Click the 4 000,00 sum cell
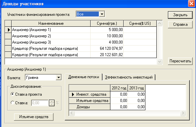The width and height of the screenshot is (196, 127). point(107,42)
